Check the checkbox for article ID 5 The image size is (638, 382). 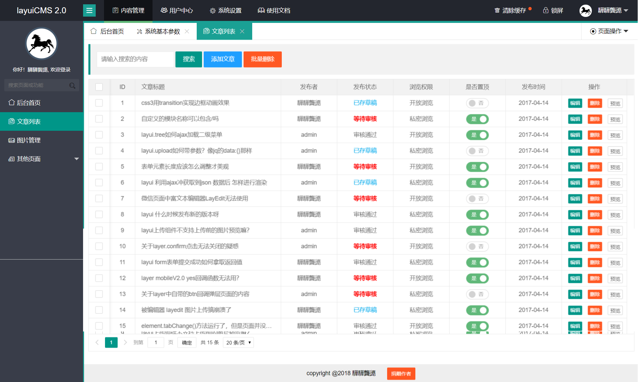tap(99, 167)
